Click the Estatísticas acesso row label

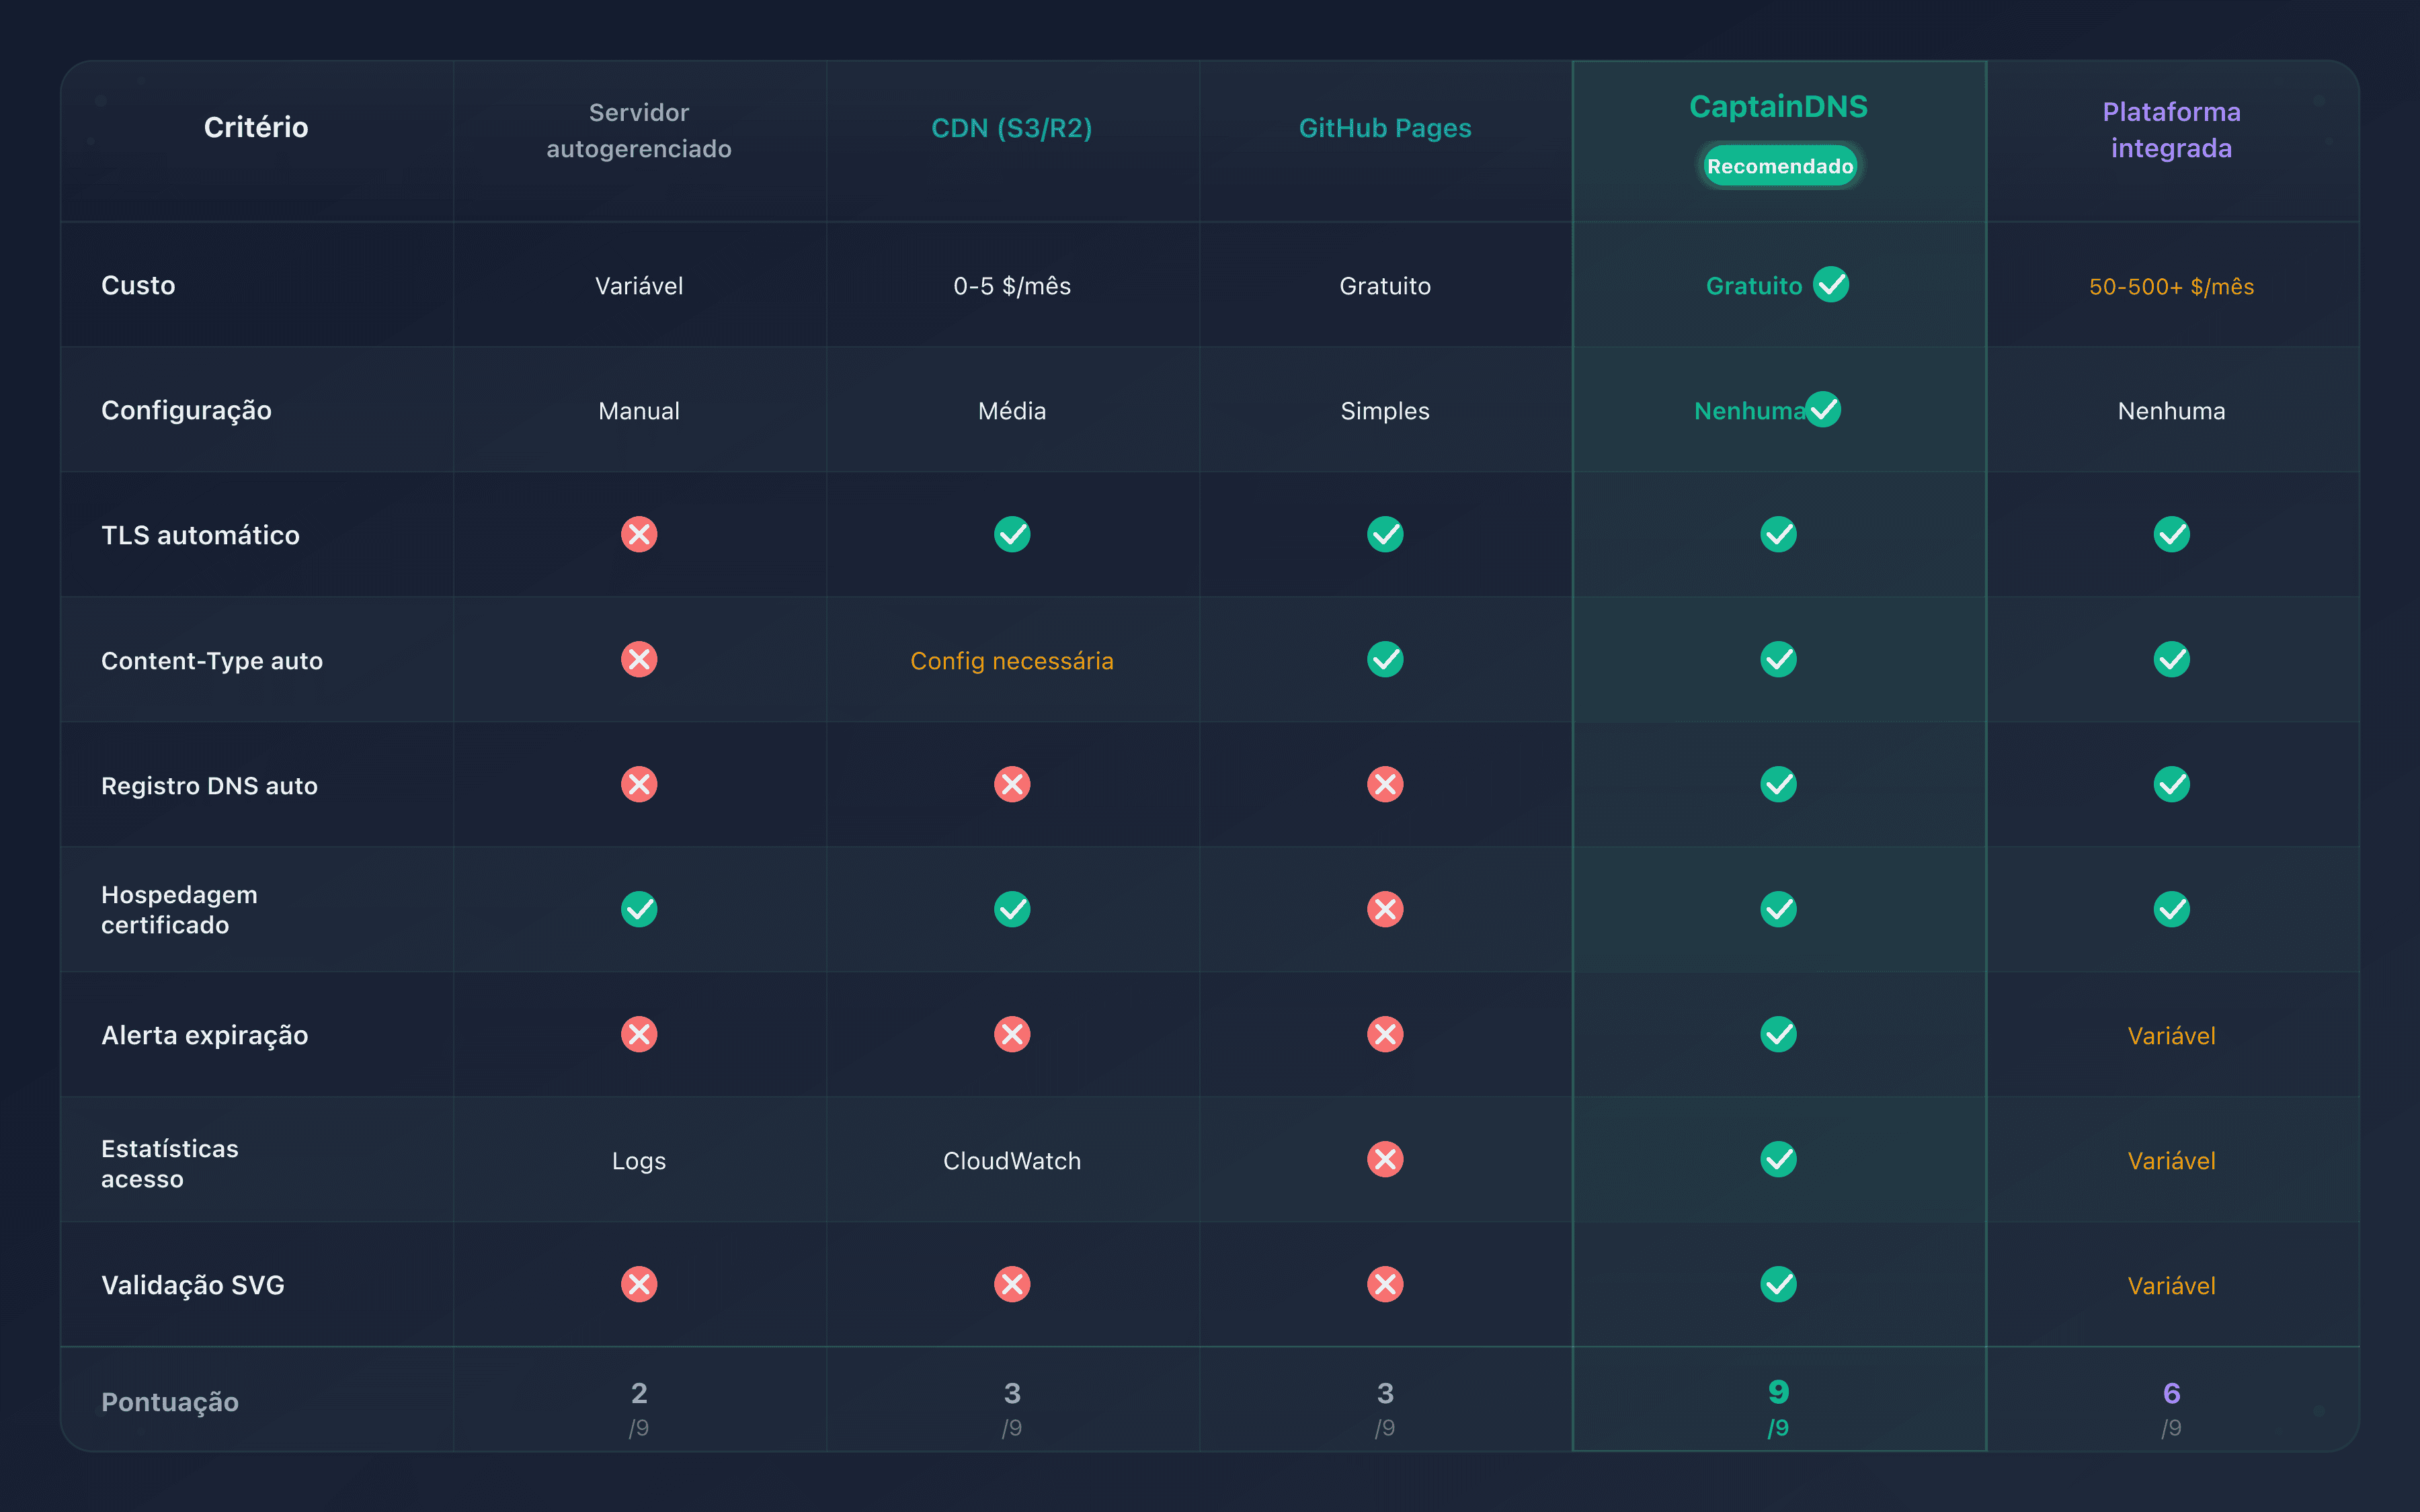coord(170,1164)
